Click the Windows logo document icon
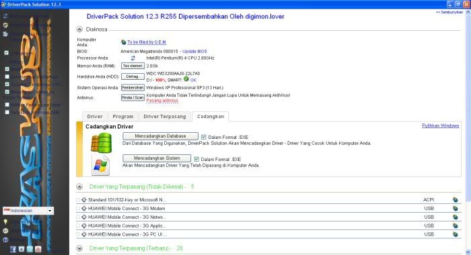Screen dimensions: 471x255 tap(101, 165)
